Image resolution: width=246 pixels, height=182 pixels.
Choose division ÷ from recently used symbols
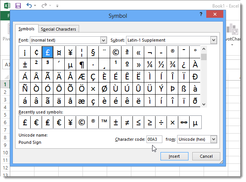pyautogui.click(x=161, y=122)
